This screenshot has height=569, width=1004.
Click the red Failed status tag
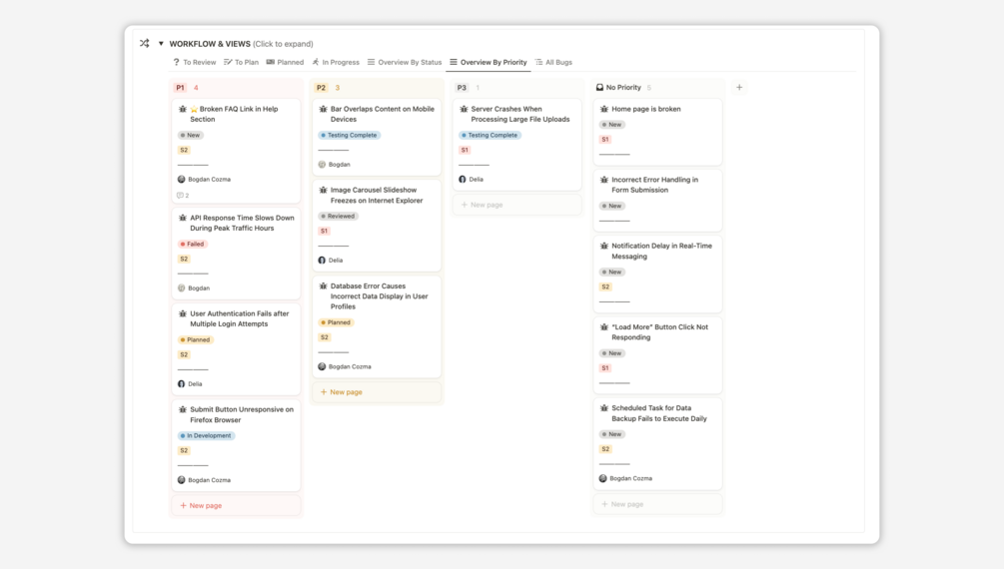[193, 244]
